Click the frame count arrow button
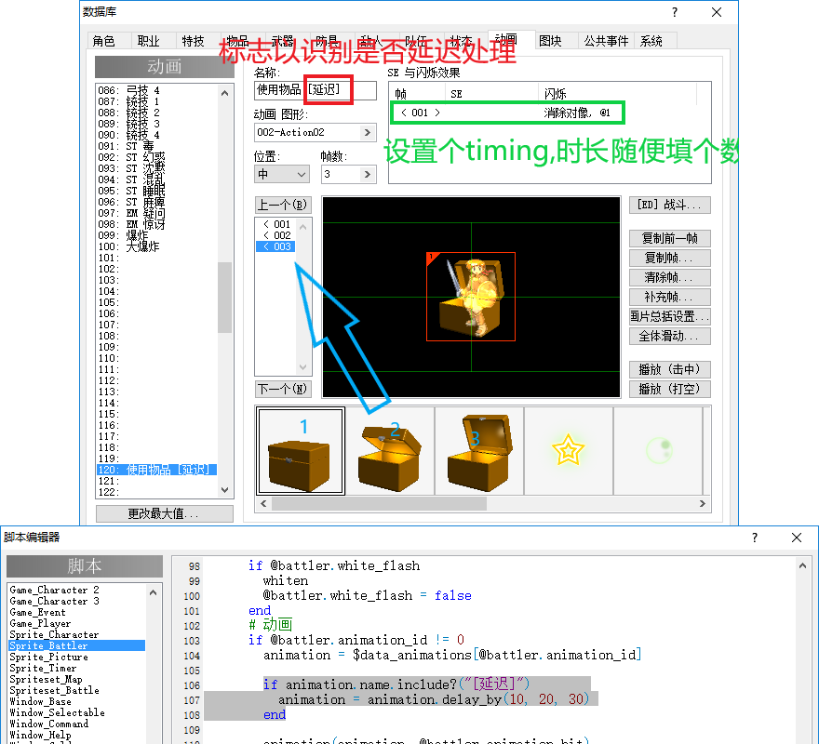The height and width of the screenshot is (744, 819). (x=368, y=175)
